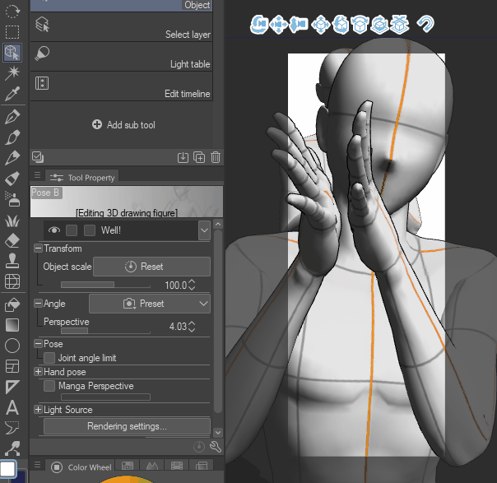Select the Decoration grass tool
This screenshot has height=483, width=497.
coord(12,221)
